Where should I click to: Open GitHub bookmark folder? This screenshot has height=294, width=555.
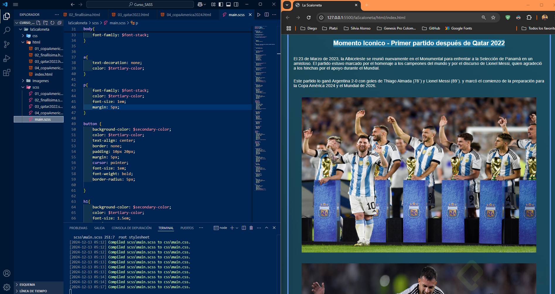431,28
